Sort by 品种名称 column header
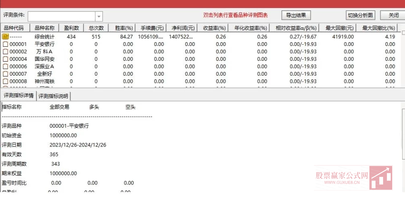Image resolution: width=405 pixels, height=203 pixels. (45, 28)
